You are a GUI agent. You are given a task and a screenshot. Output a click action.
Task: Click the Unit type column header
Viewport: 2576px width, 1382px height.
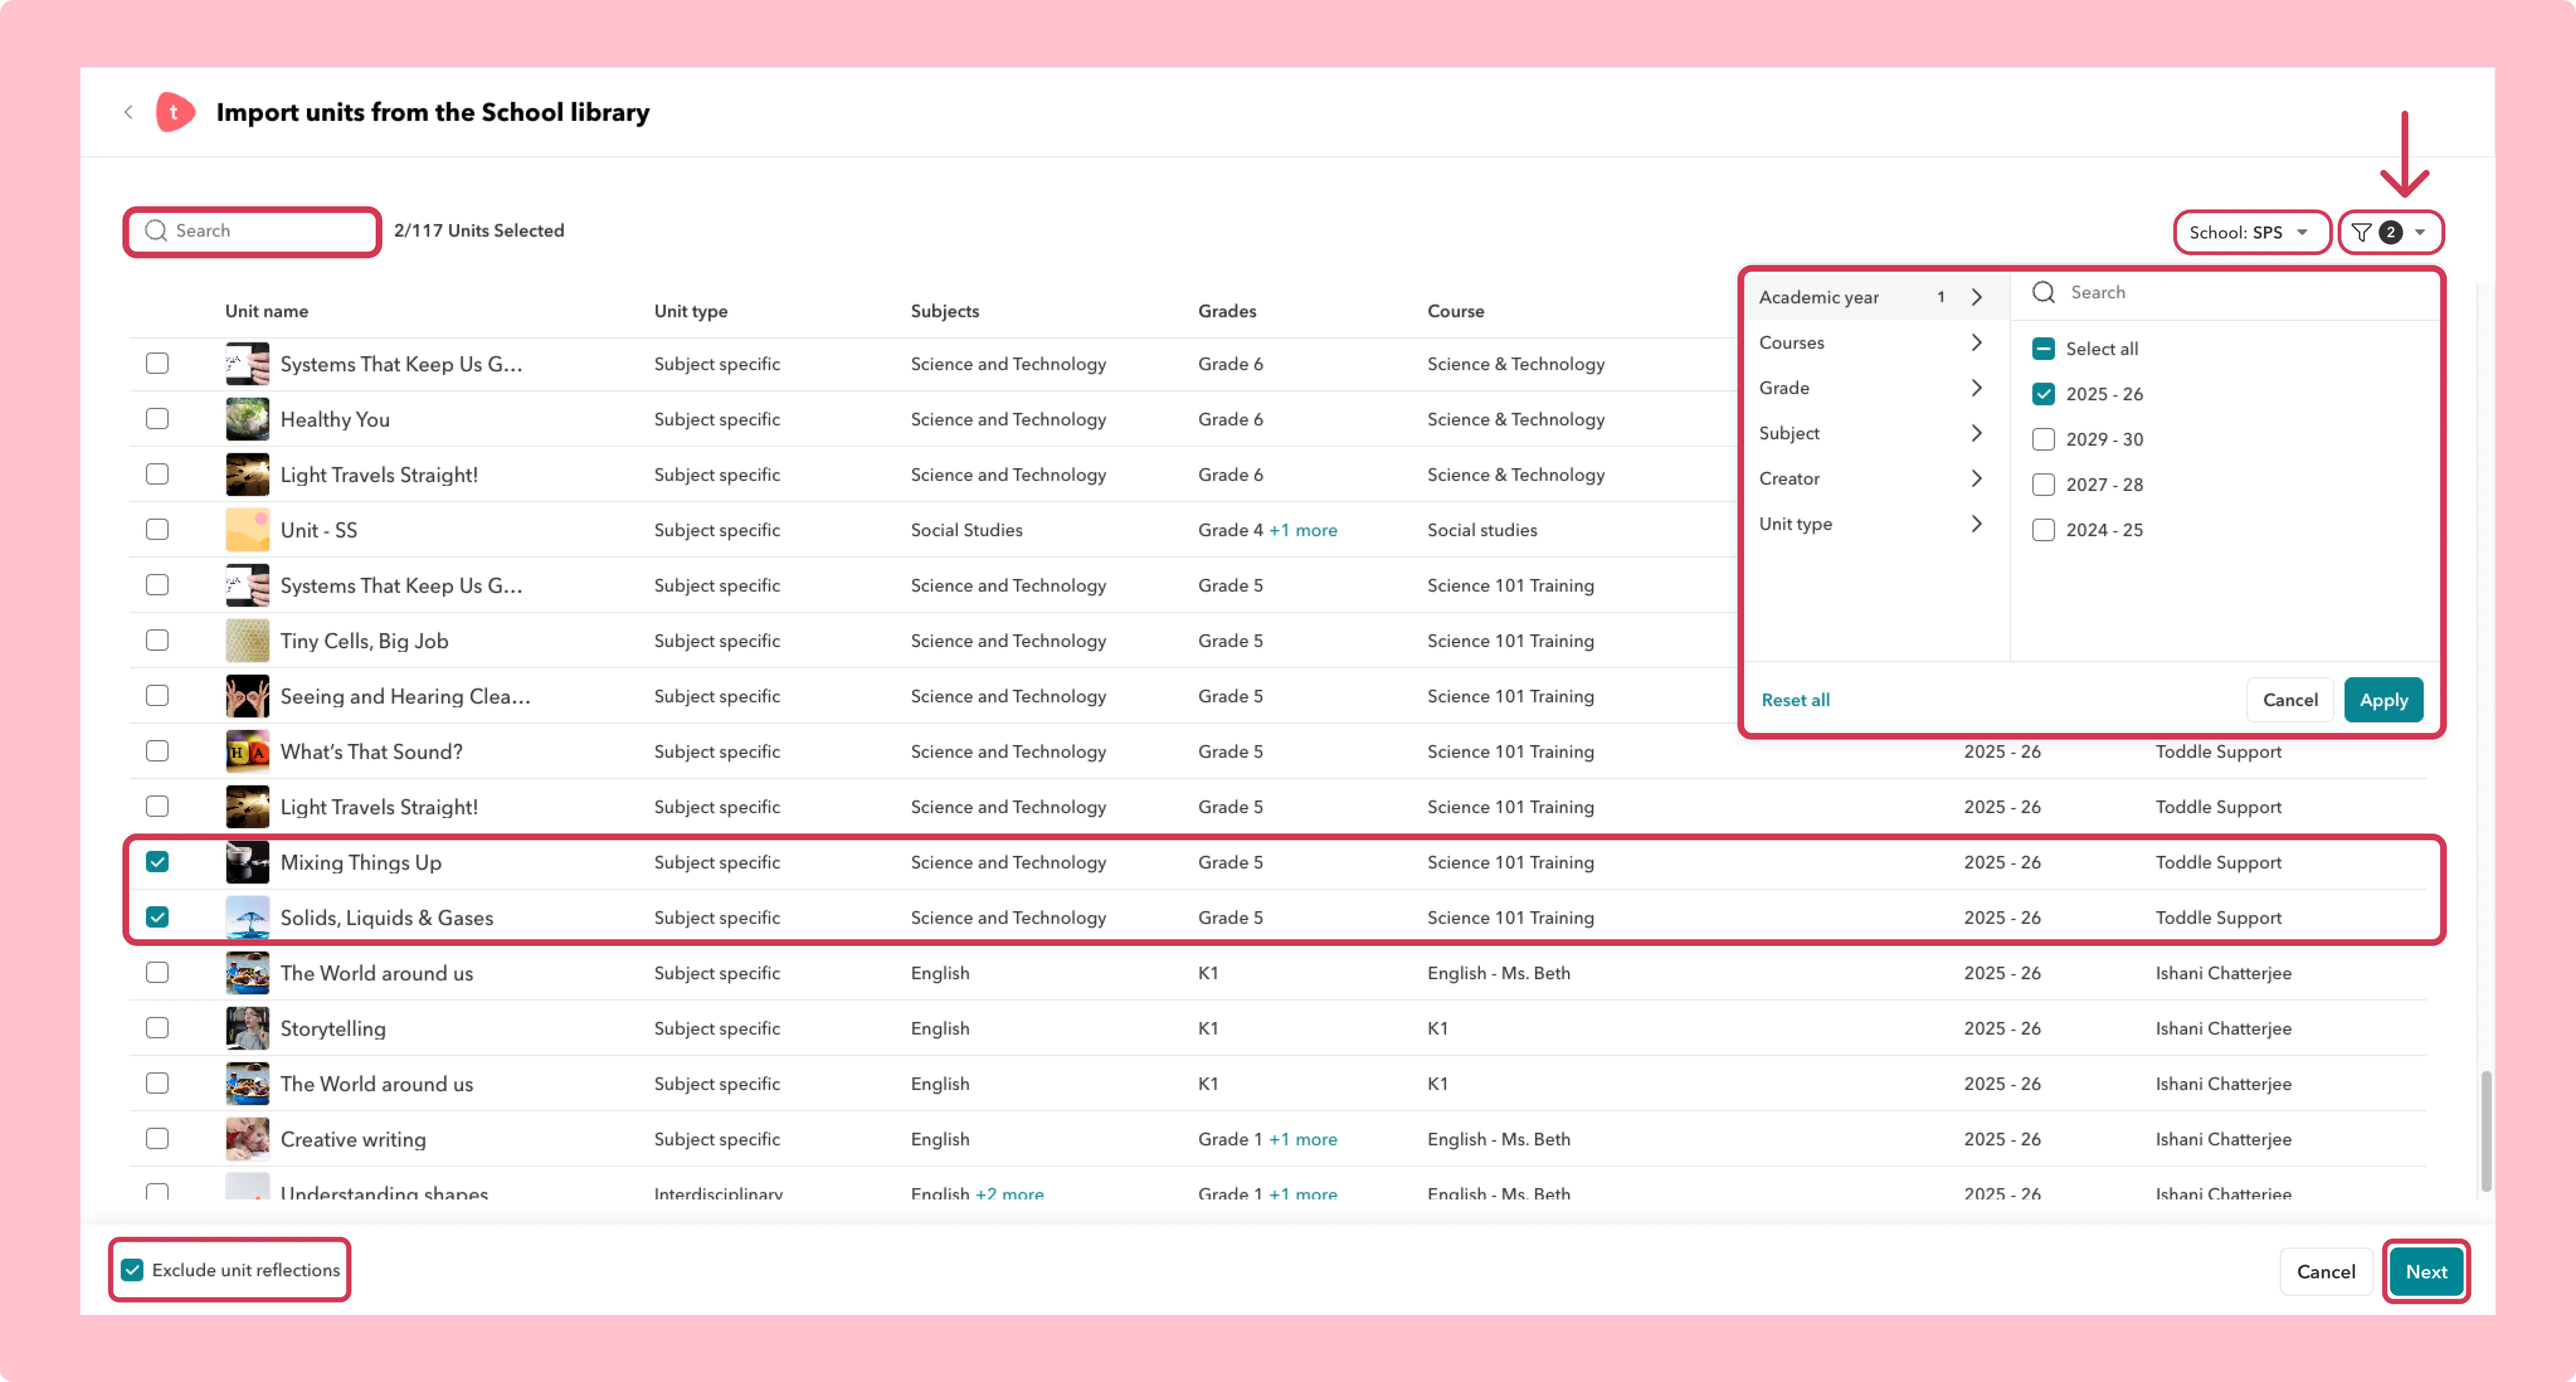click(690, 311)
